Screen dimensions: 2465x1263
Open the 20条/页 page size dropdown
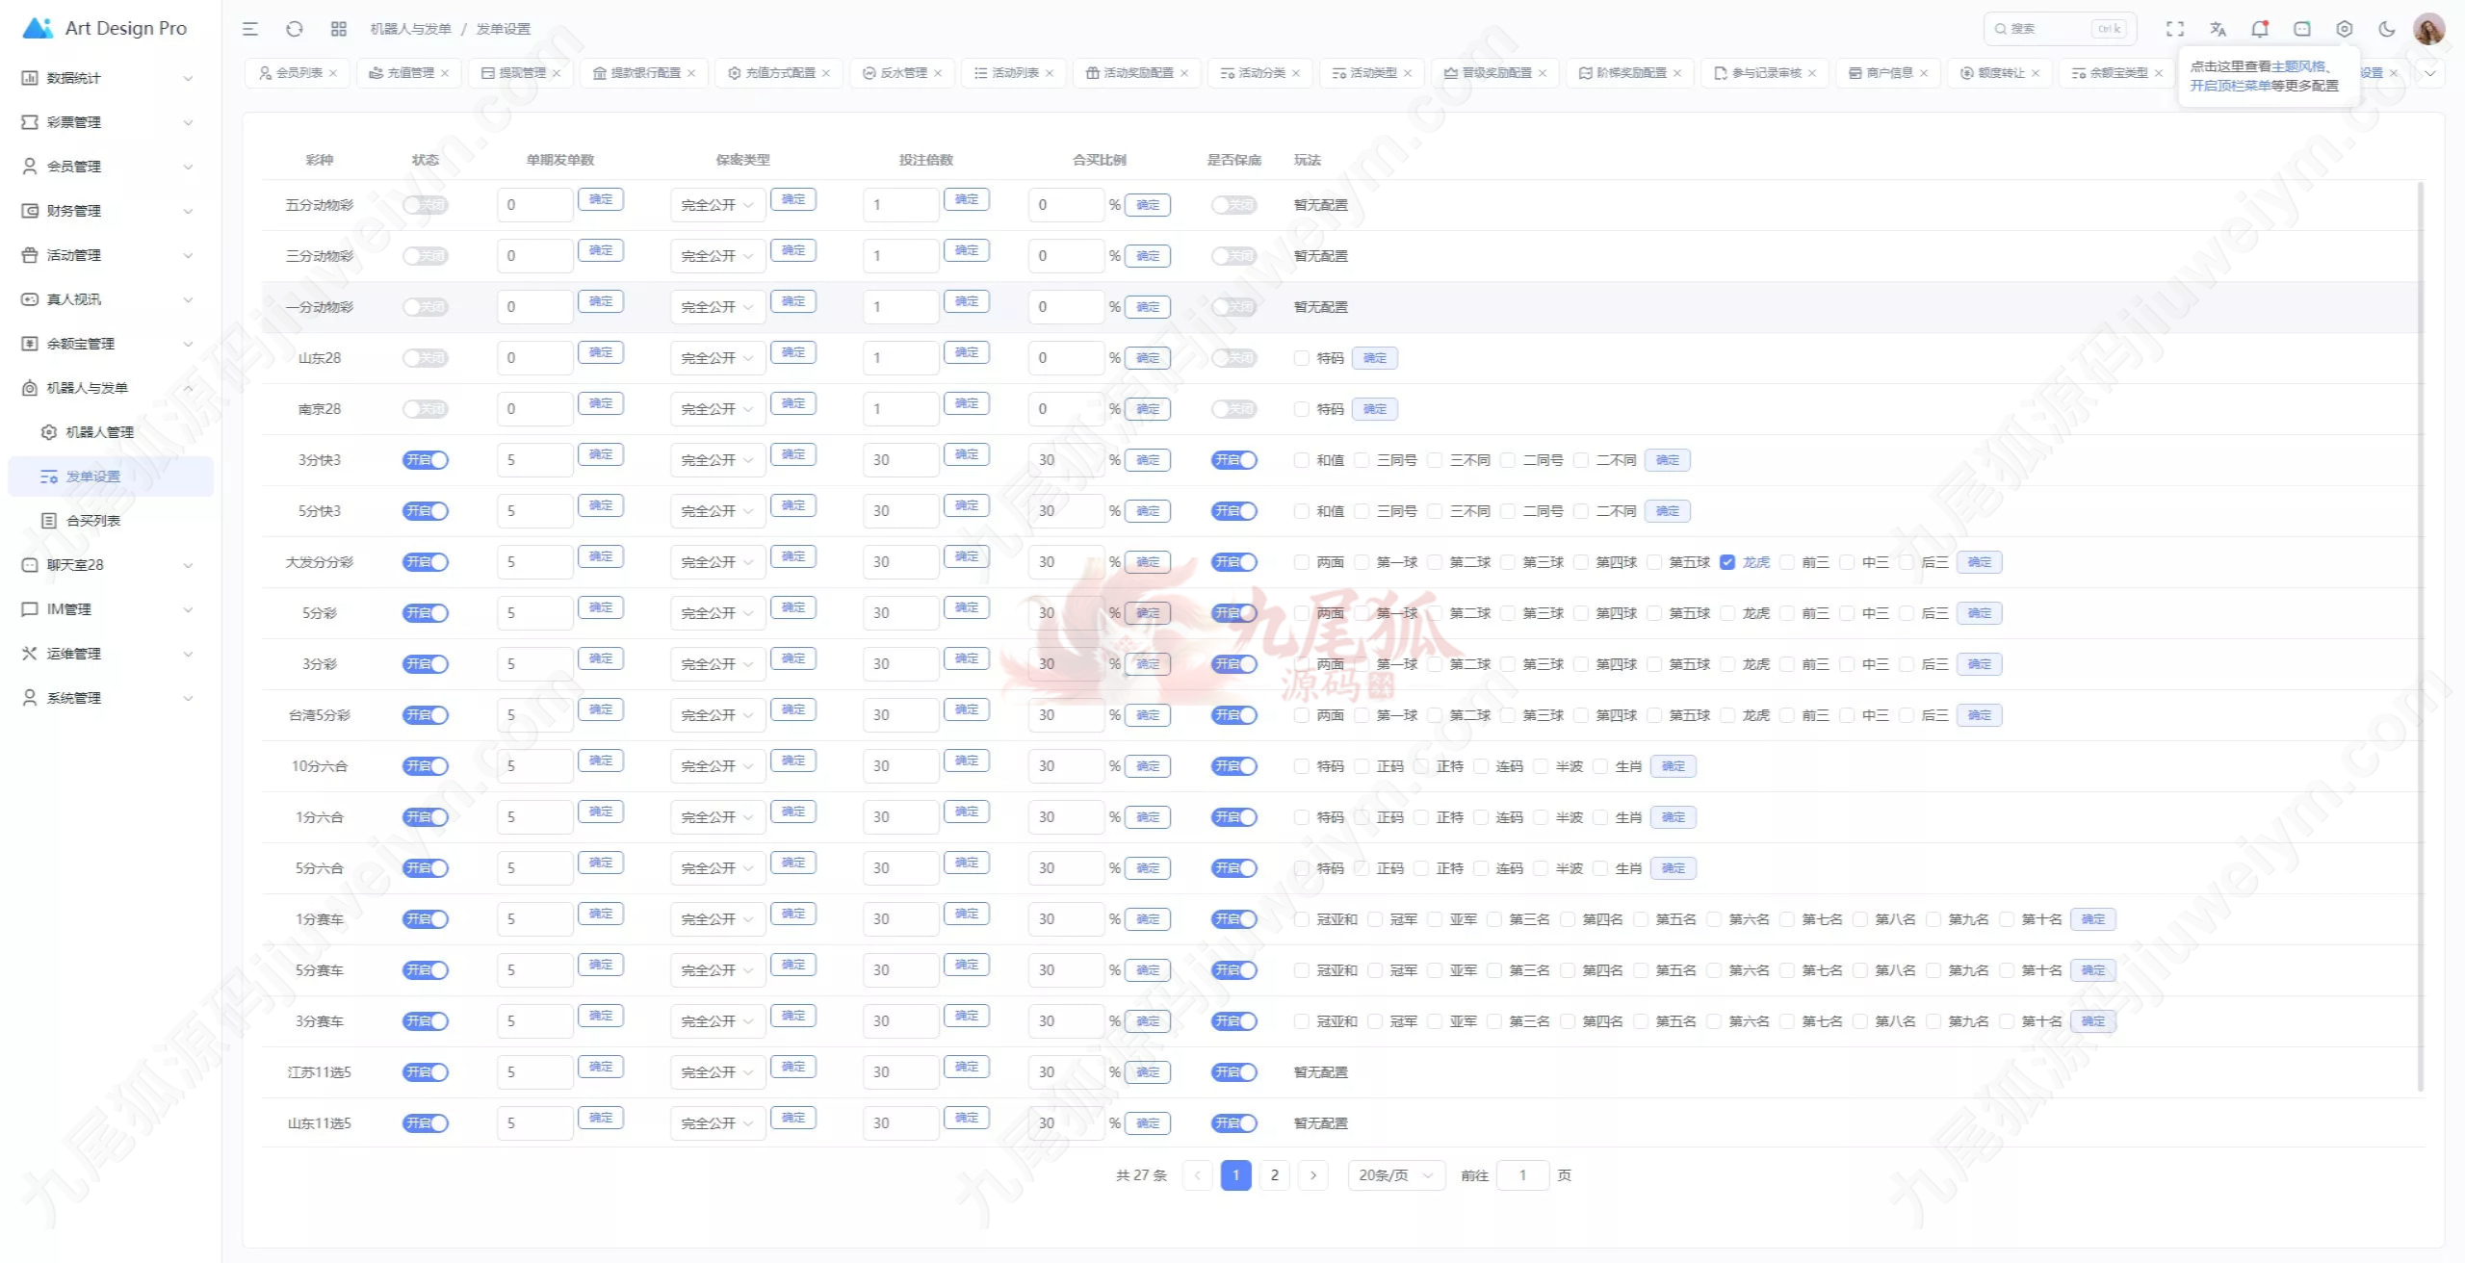pyautogui.click(x=1396, y=1175)
